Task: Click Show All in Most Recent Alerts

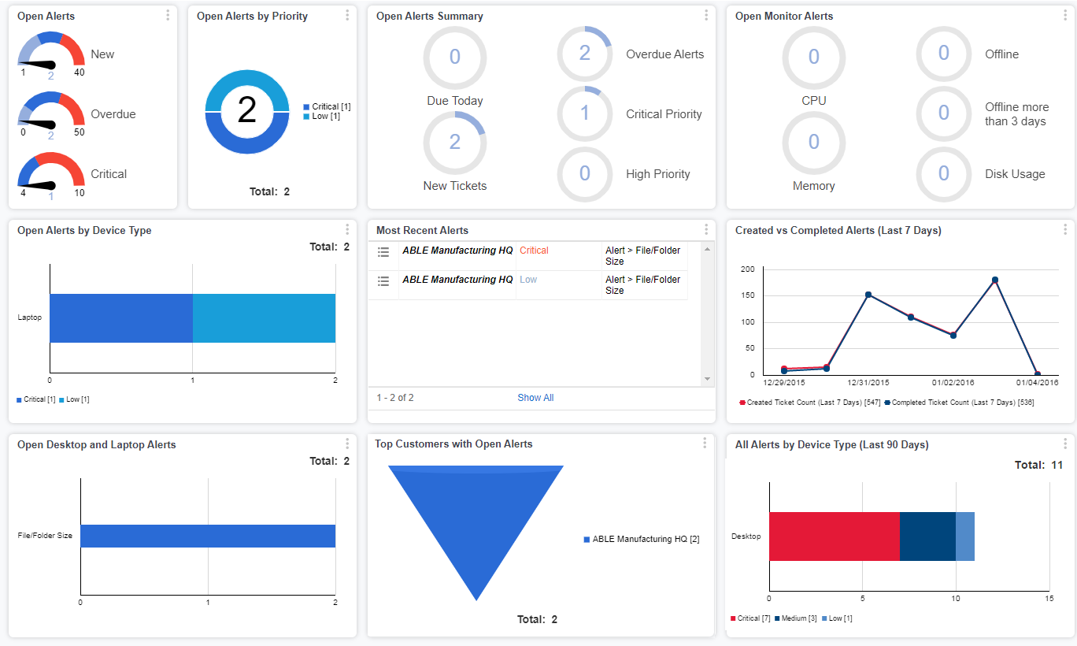Action: [535, 398]
